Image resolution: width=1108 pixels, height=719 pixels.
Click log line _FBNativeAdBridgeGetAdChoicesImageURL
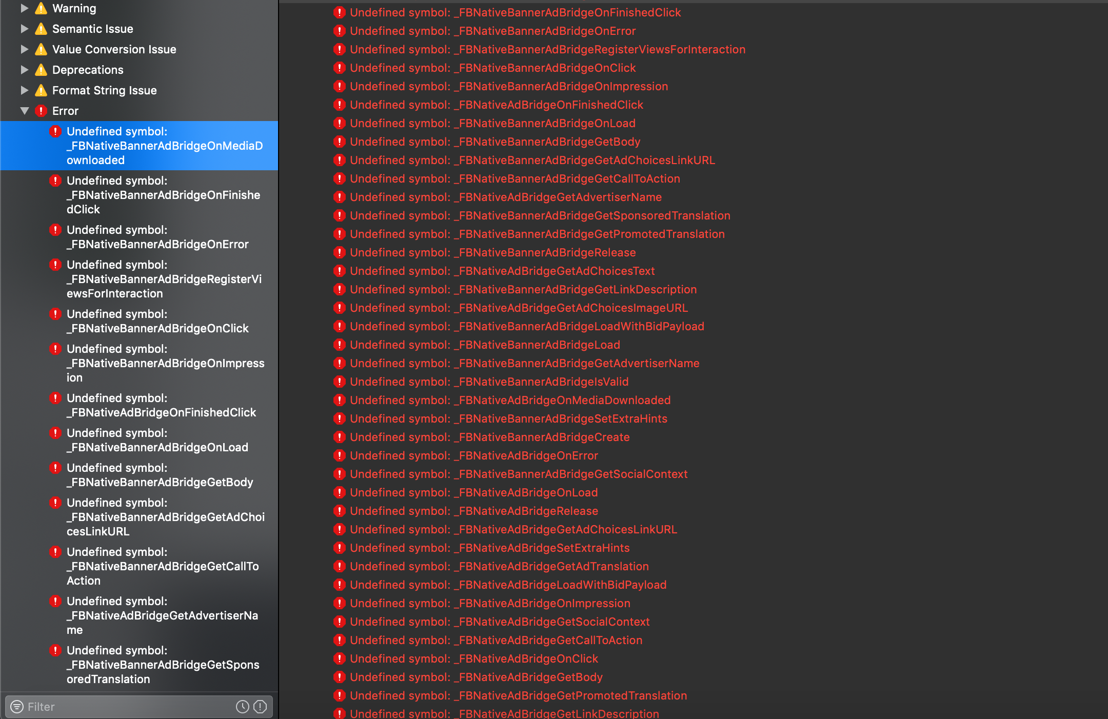click(x=519, y=308)
